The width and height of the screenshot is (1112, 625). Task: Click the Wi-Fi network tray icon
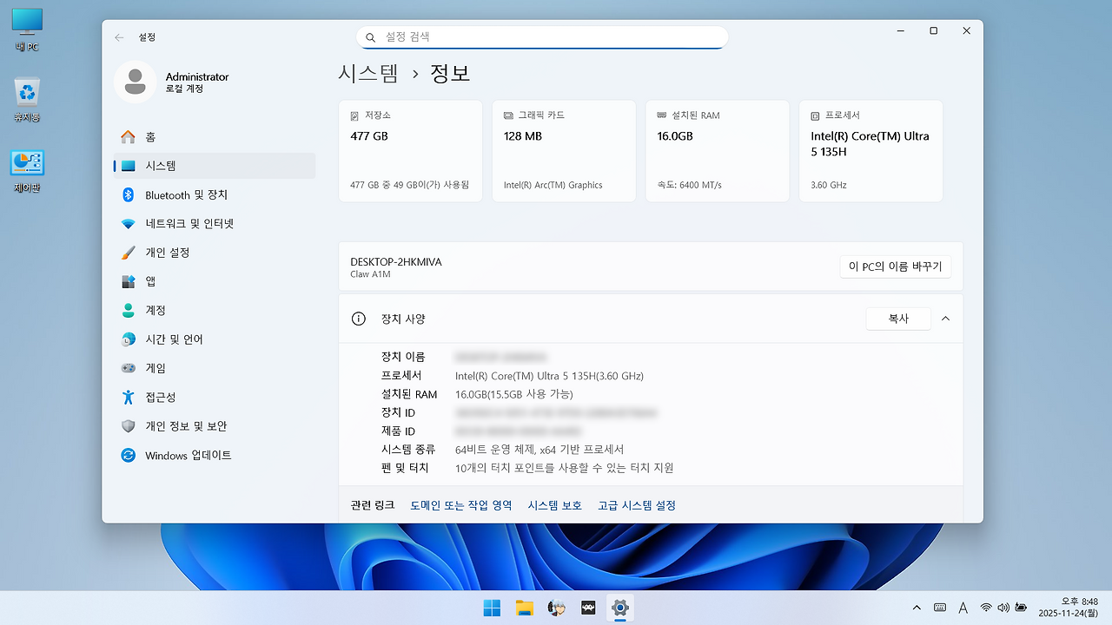coord(986,608)
